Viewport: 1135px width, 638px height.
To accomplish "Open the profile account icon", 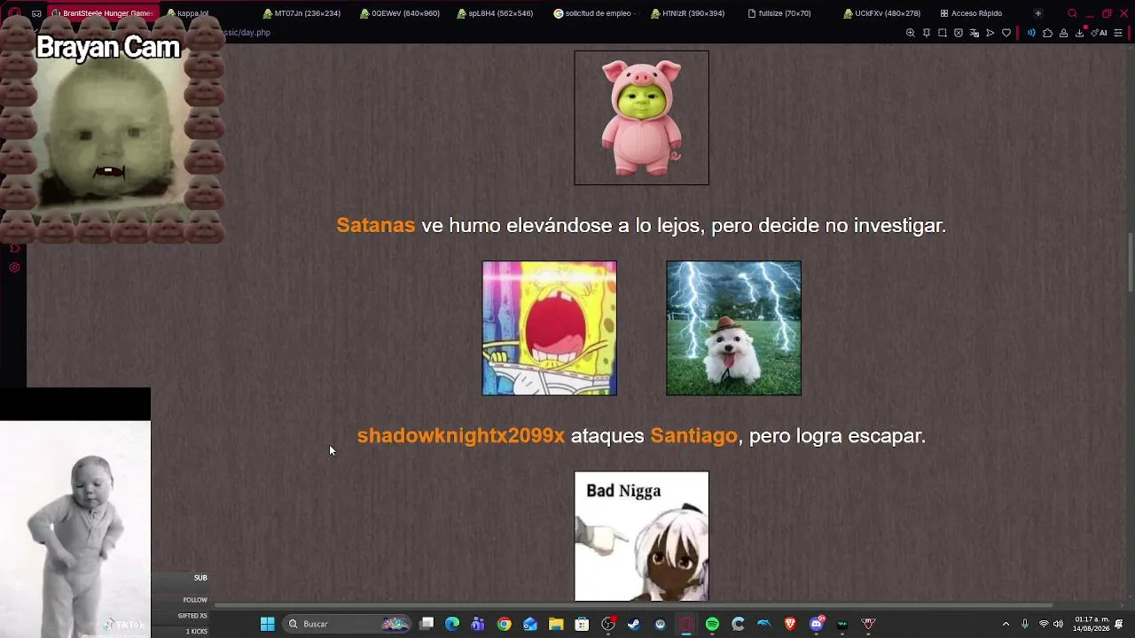I will [1063, 33].
